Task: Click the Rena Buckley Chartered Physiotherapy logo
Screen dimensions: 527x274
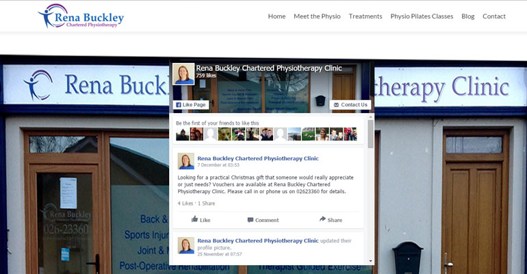Action: point(81,16)
